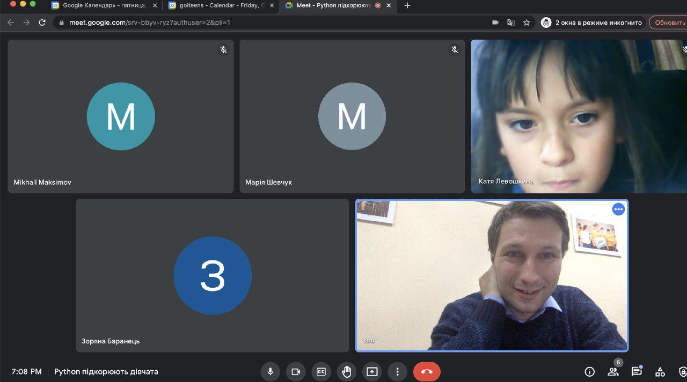Turn off the camera
The width and height of the screenshot is (687, 382).
295,372
